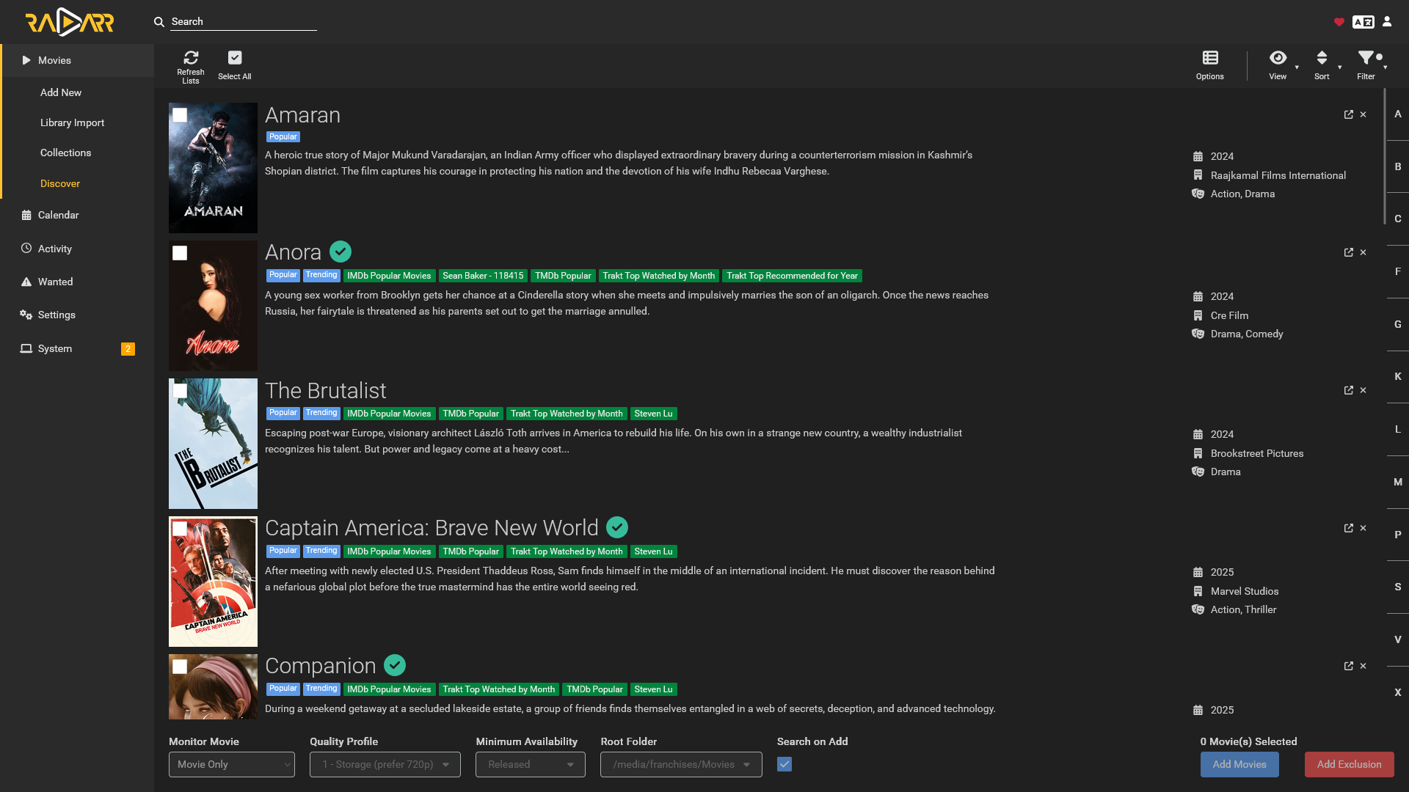Screen dimensions: 1409x792
Task: Open the keyboard shortcuts icon in header
Action: 1364,22
